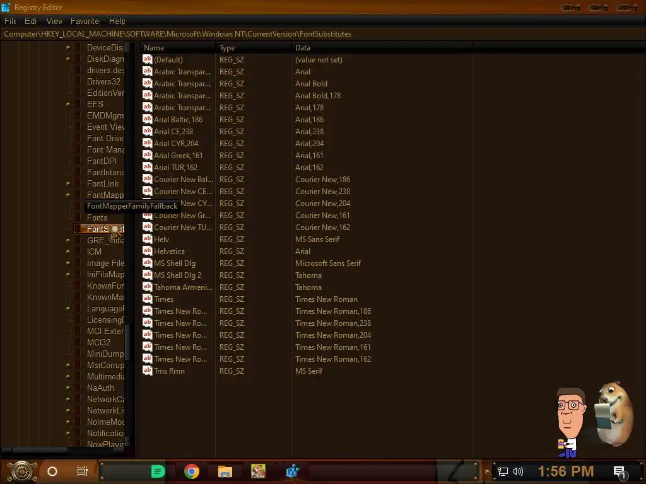The height and width of the screenshot is (484, 646).
Task: Click the Registry Editor title bar icon
Action: coord(5,8)
